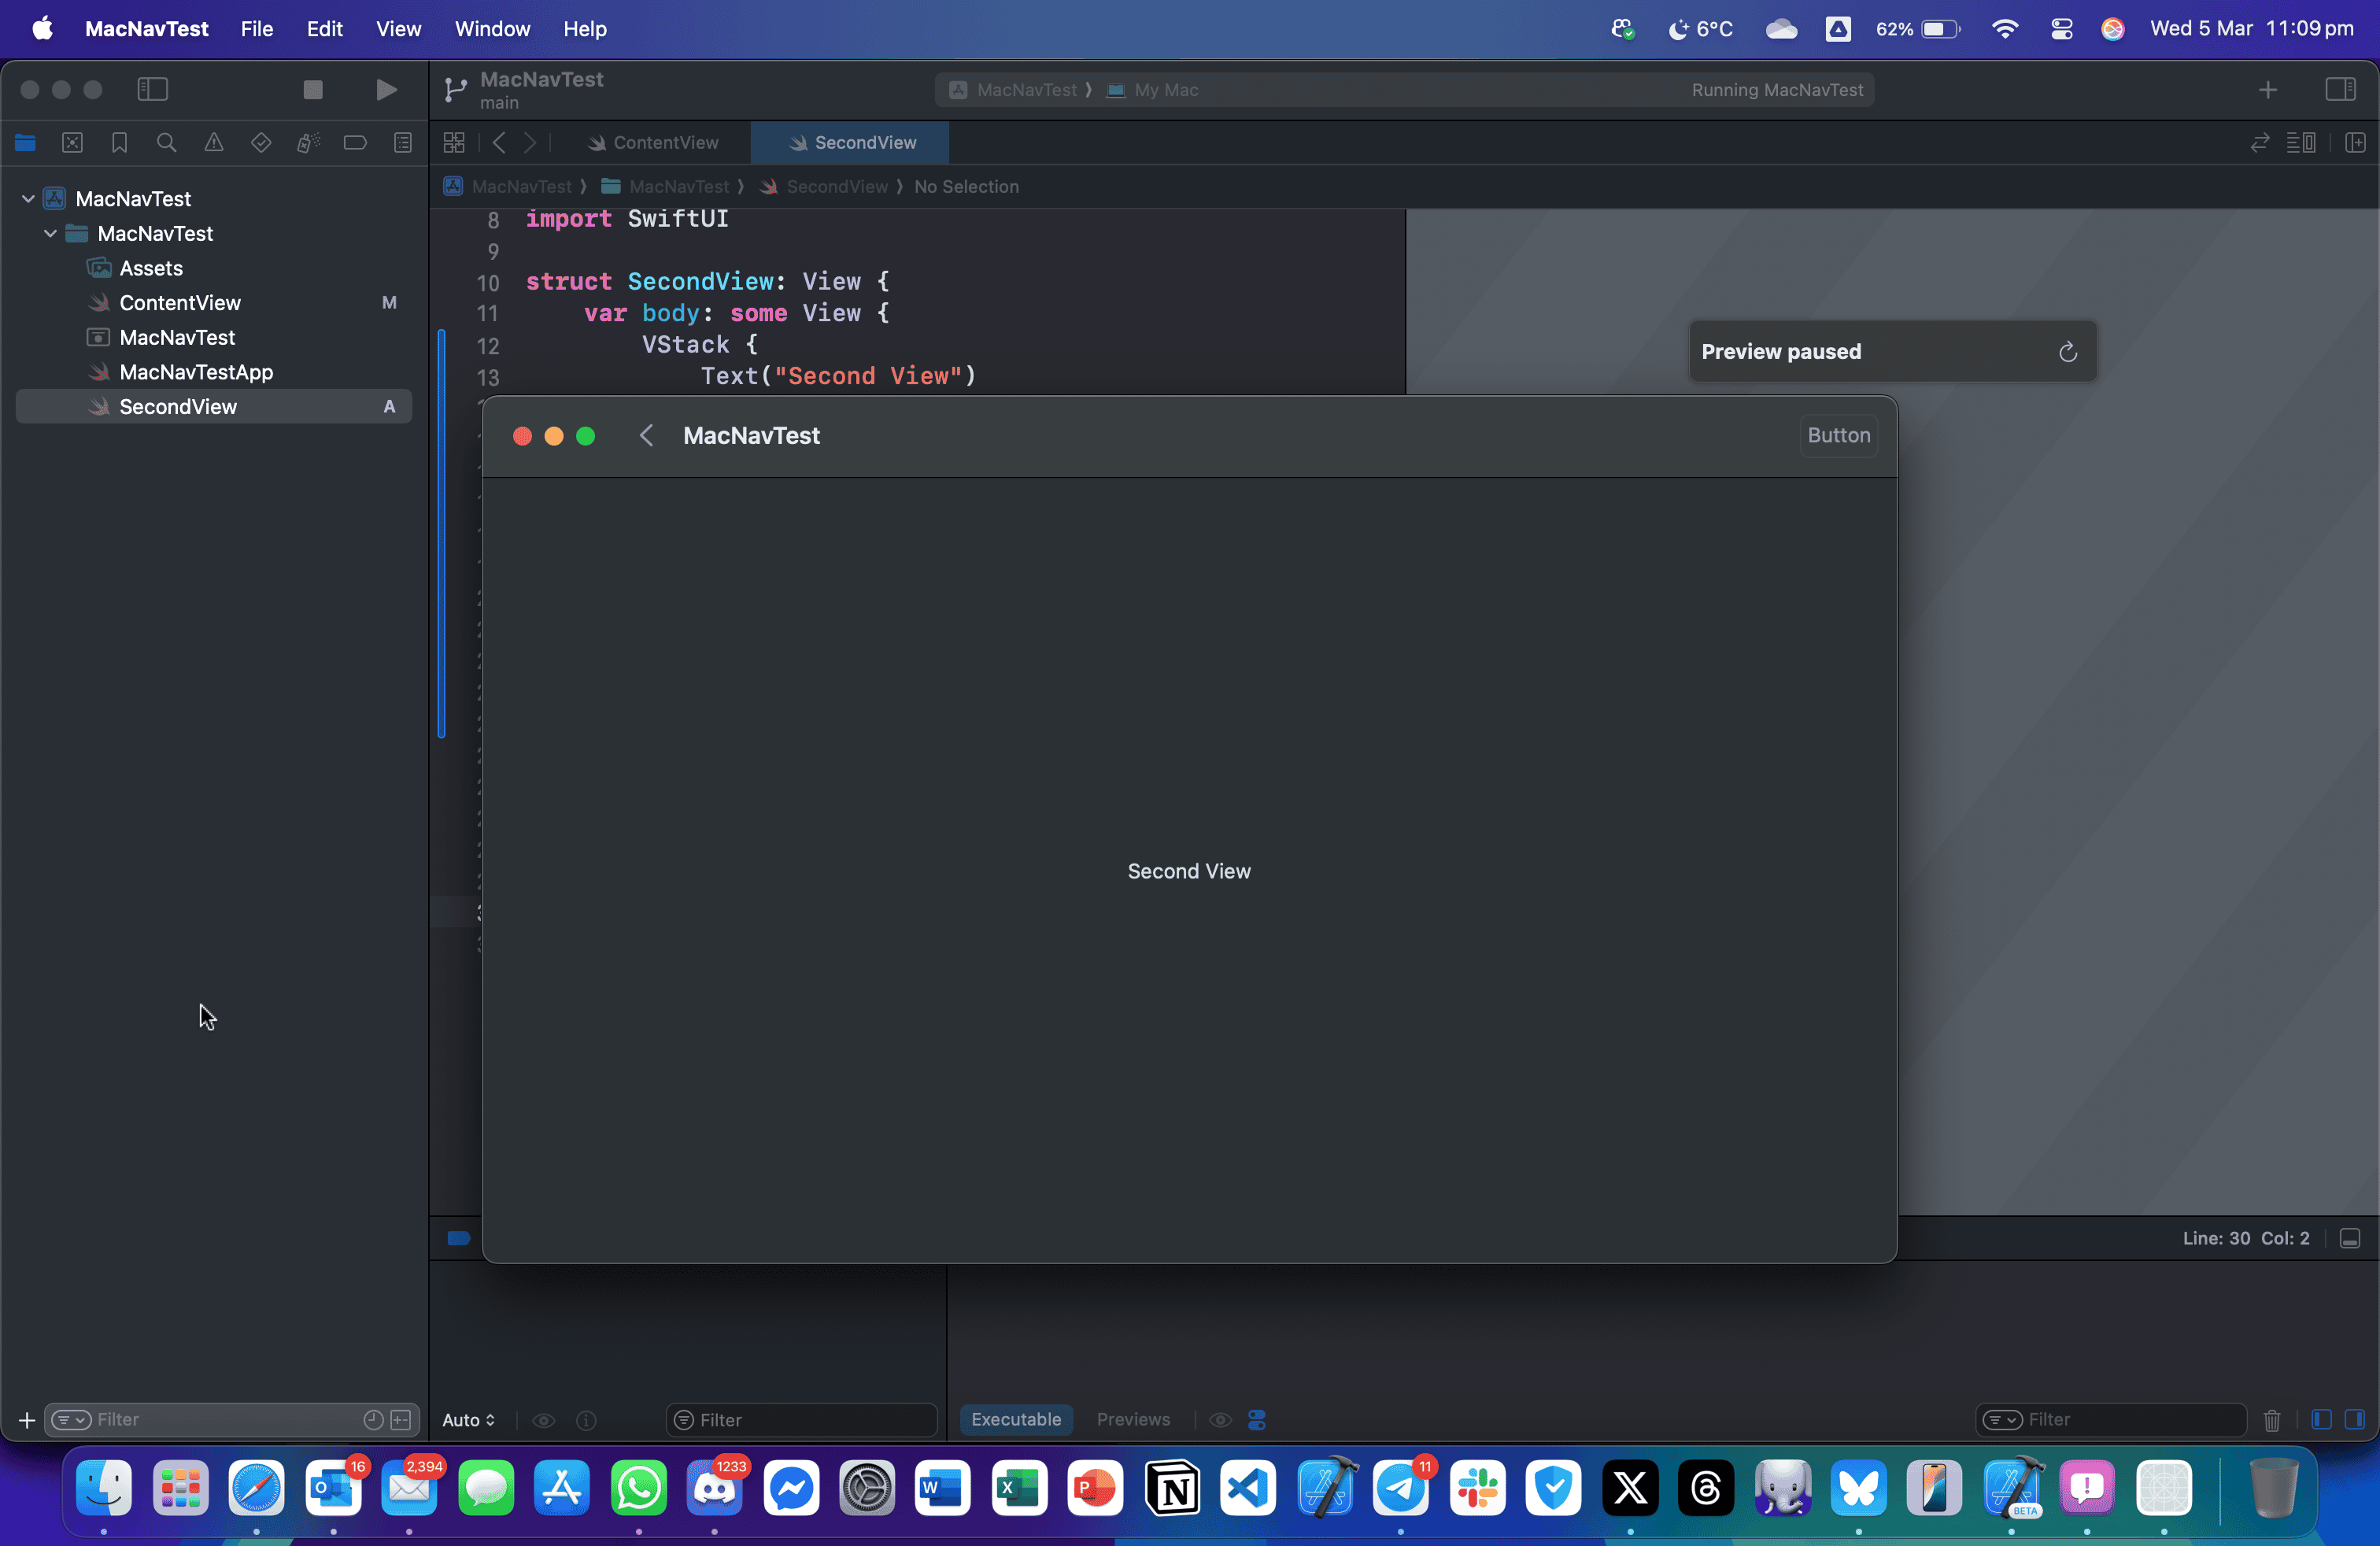Open the Bookmark navigator

(119, 143)
